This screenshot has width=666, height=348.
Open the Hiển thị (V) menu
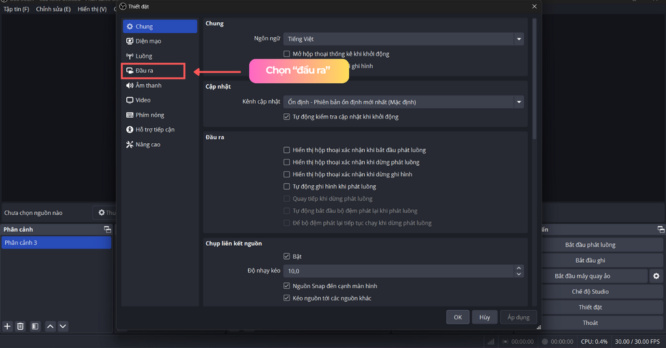(92, 9)
